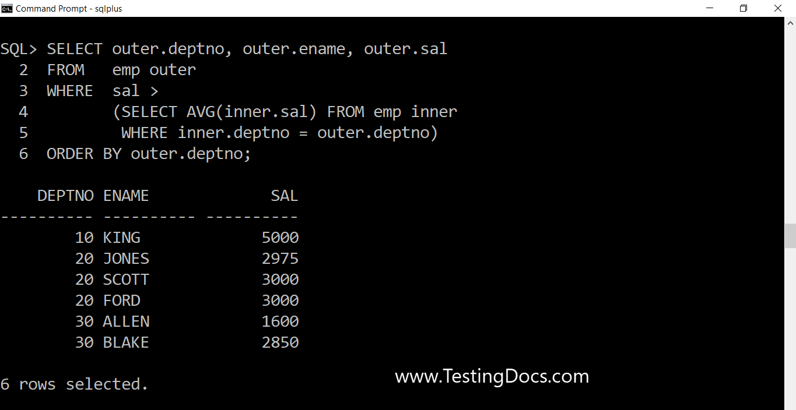This screenshot has width=796, height=410.
Task: Click the BLAKE salary value 2850
Action: point(280,342)
